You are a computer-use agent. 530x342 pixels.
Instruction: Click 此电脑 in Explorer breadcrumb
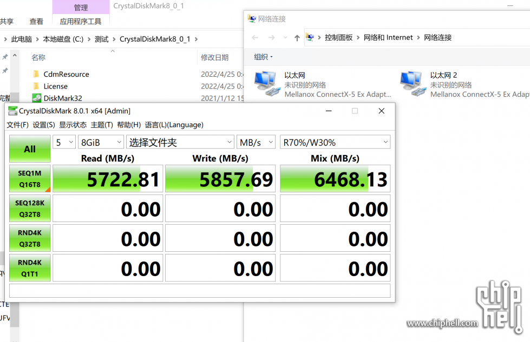coord(21,39)
